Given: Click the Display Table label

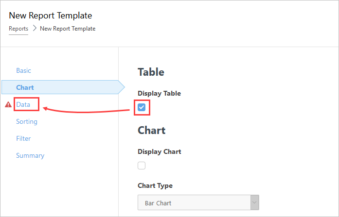Looking at the screenshot, I should [159, 93].
